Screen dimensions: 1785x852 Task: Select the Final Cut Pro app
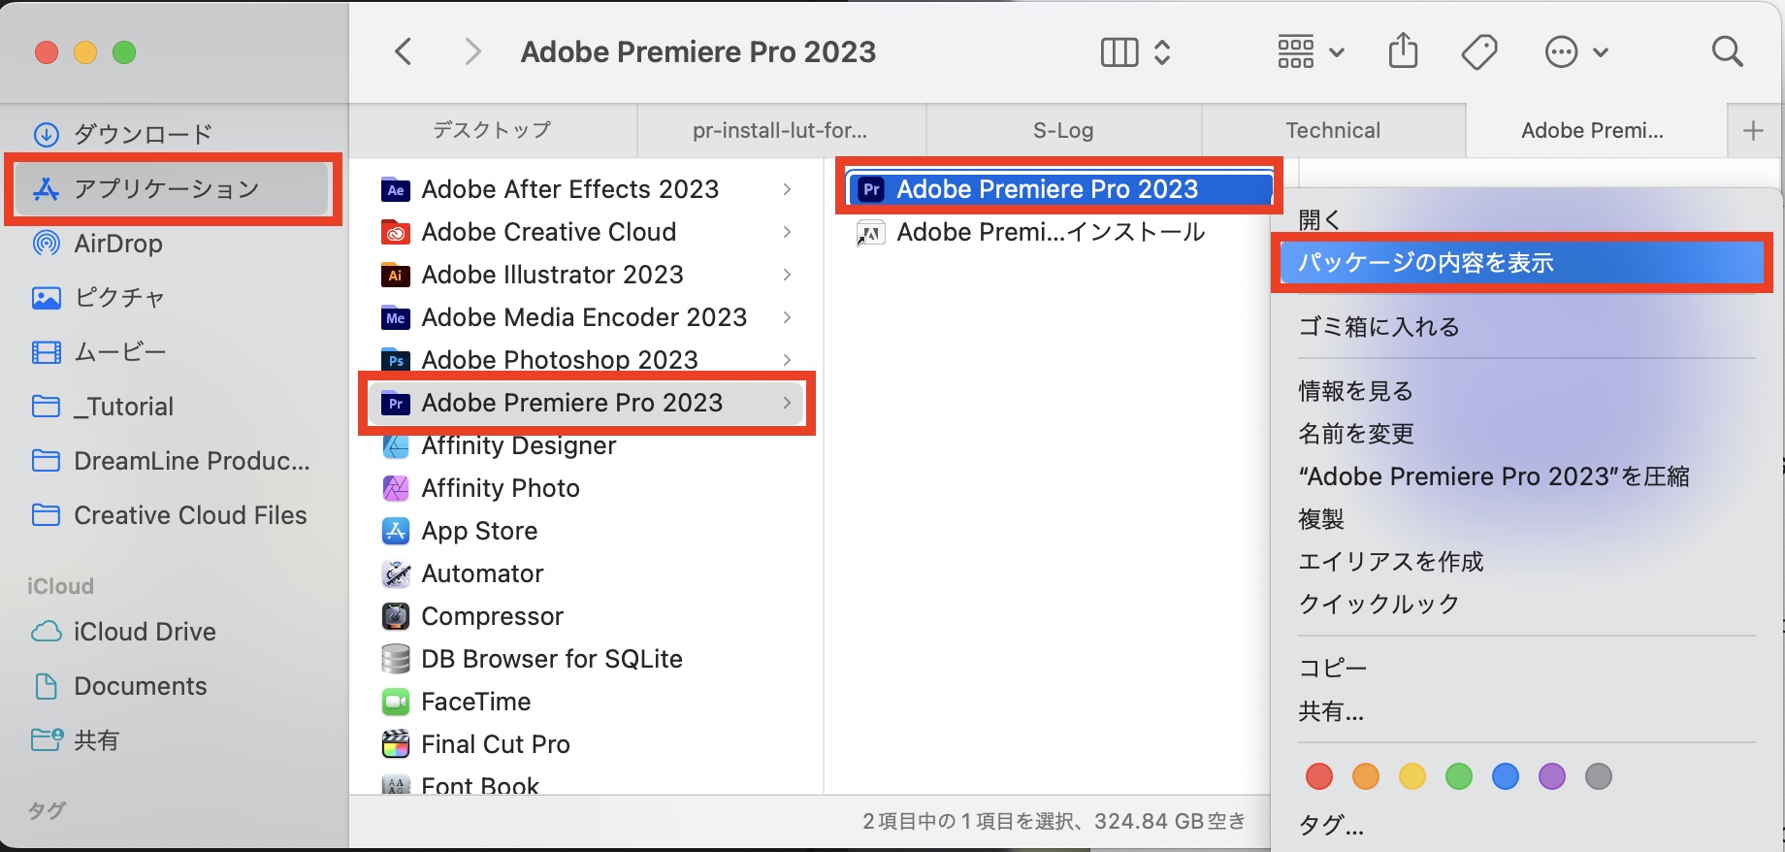coord(495,744)
